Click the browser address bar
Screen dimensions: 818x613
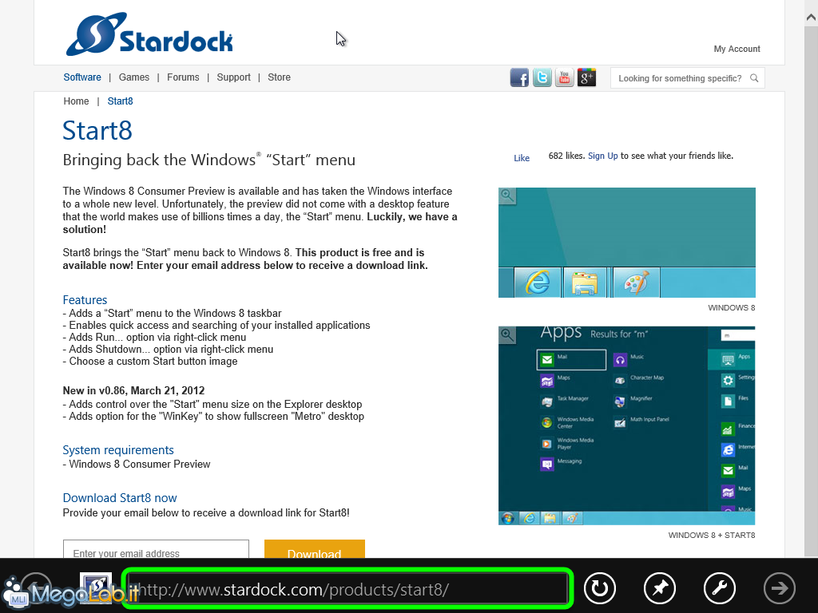click(347, 589)
